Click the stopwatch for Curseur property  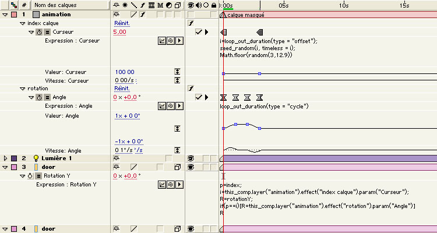(x=40, y=32)
